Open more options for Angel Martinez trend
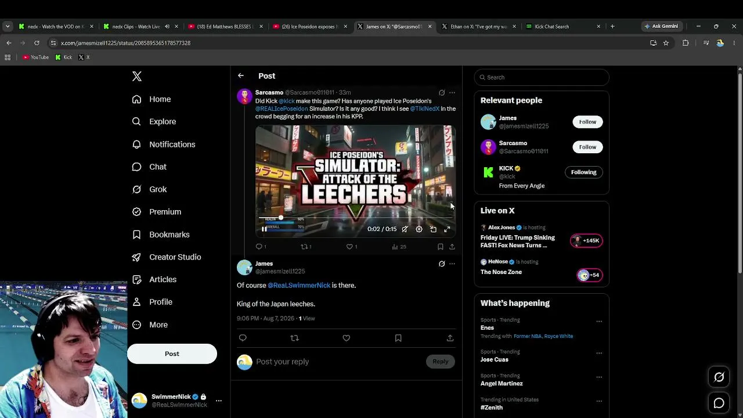743x418 pixels. [599, 377]
